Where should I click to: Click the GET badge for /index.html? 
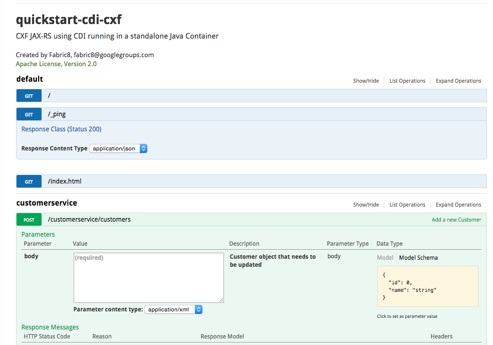coord(29,182)
